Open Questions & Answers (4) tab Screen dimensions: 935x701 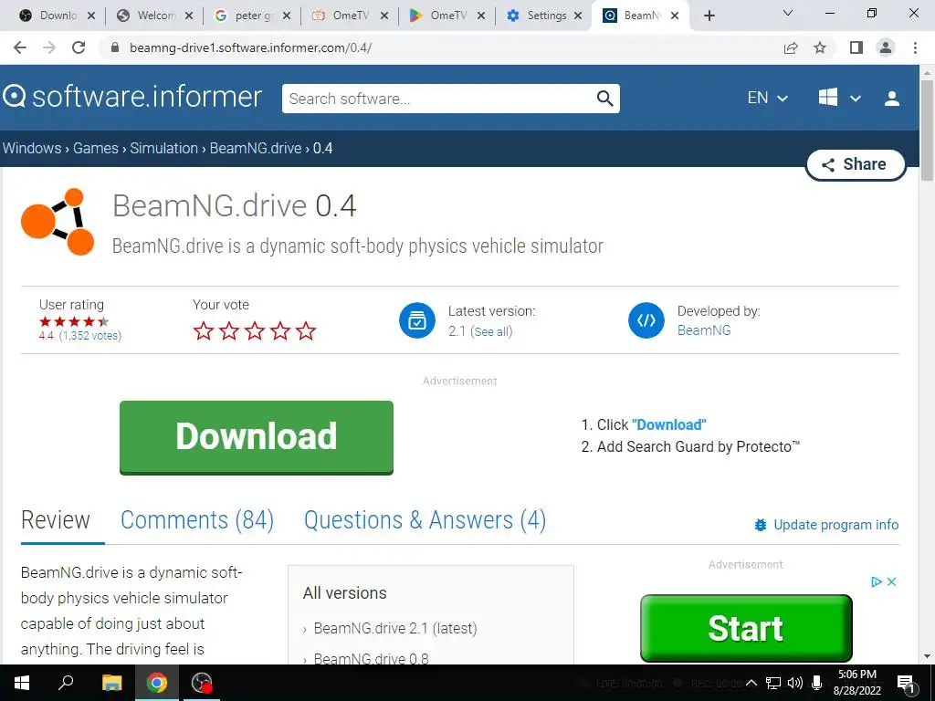[x=425, y=519]
